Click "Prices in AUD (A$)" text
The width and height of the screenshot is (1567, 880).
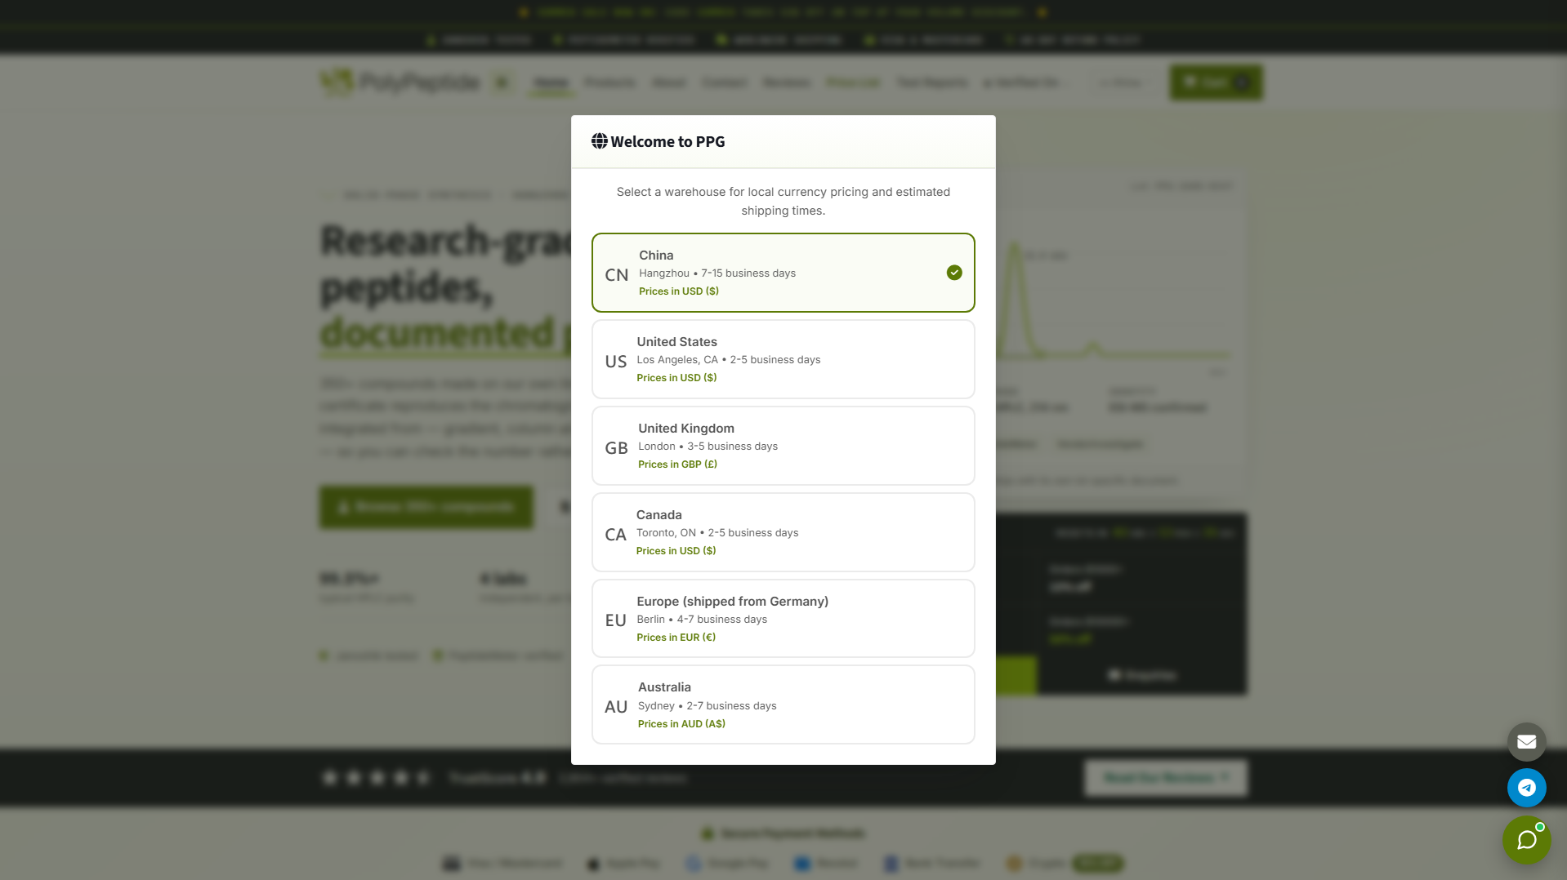tap(682, 724)
